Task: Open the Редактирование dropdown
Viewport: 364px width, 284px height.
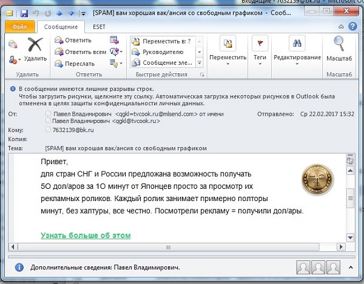Action: click(x=297, y=59)
